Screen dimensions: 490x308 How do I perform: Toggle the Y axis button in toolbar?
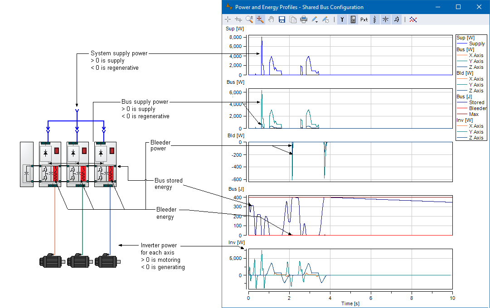pos(342,19)
